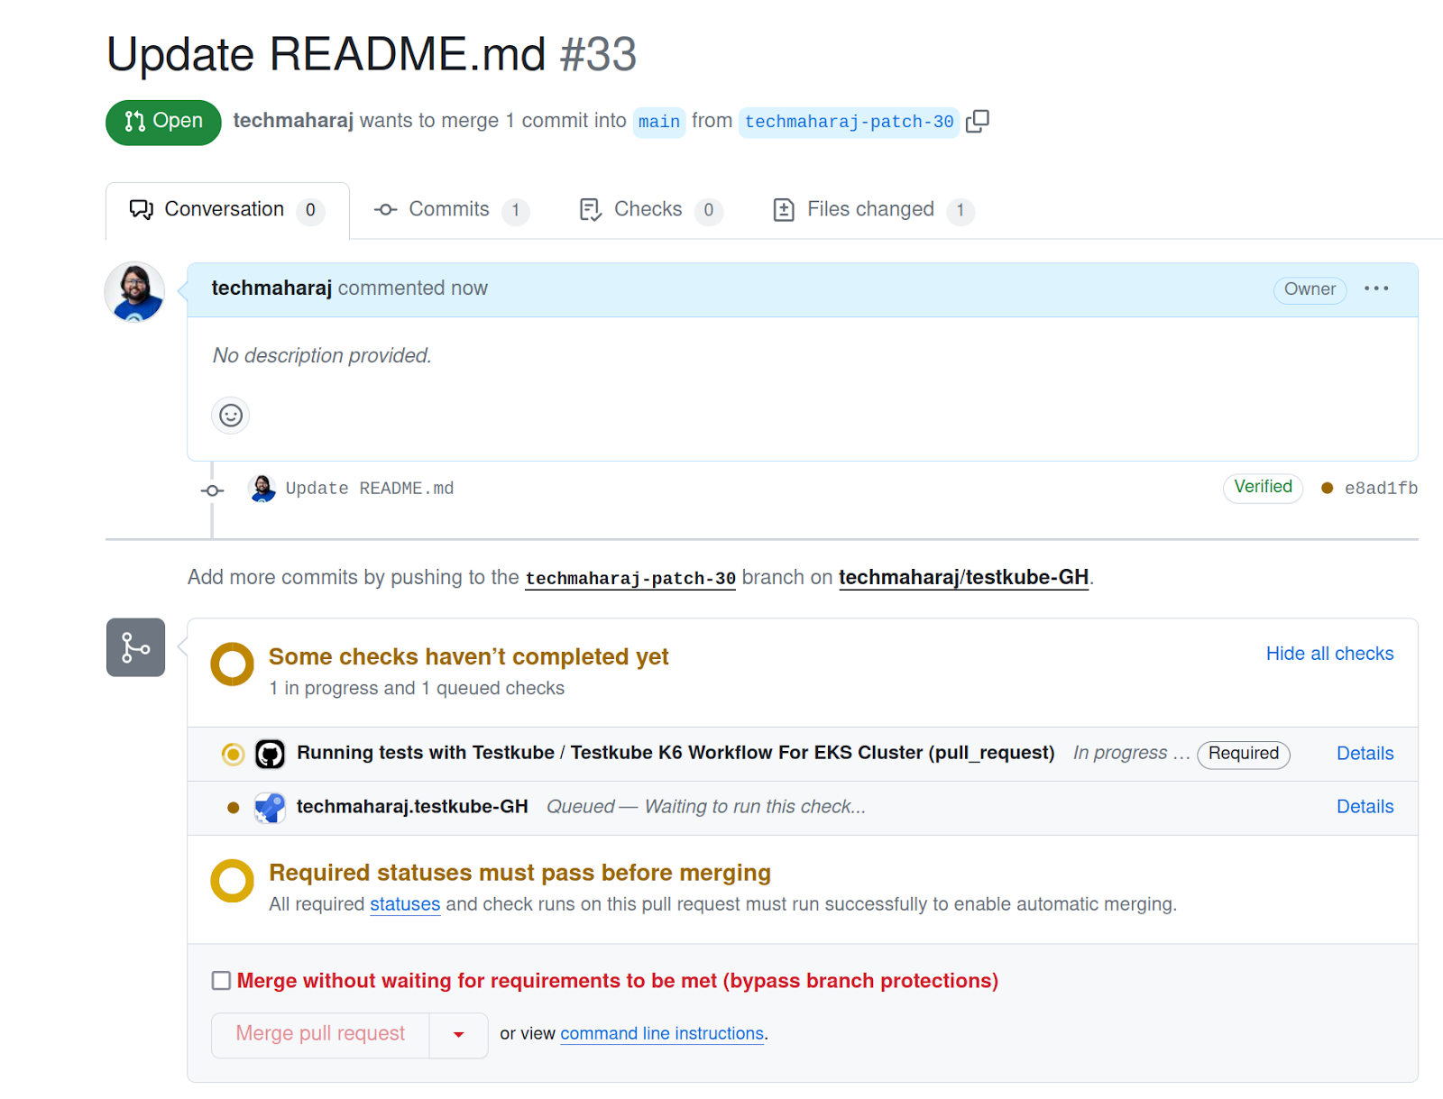The image size is (1443, 1099).
Task: Click queued dot on techmaharaj.testkube-GH row
Action: point(234,808)
